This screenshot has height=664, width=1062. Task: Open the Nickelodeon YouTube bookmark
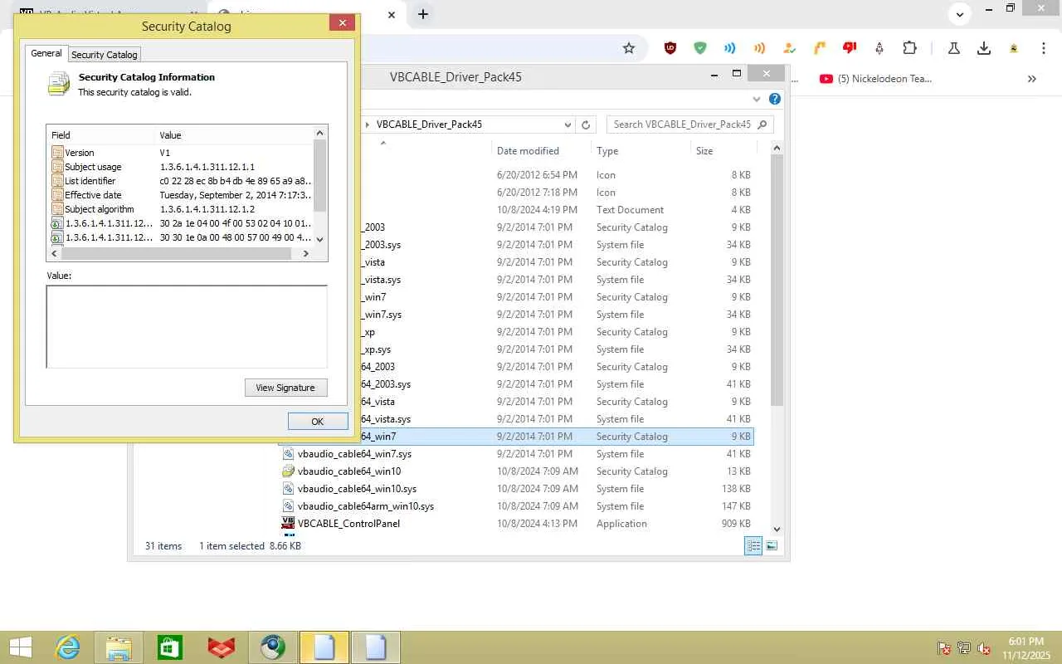pos(875,79)
